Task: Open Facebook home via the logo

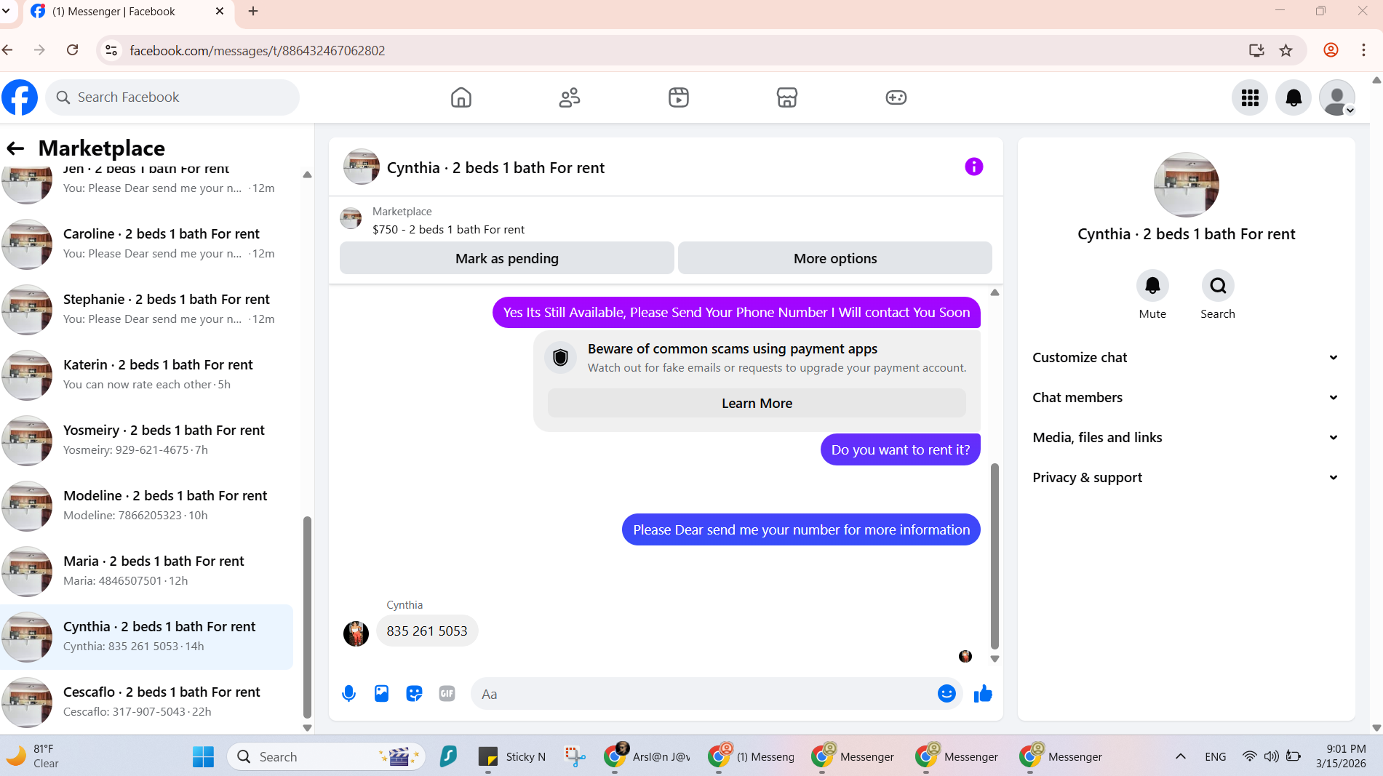Action: [20, 97]
